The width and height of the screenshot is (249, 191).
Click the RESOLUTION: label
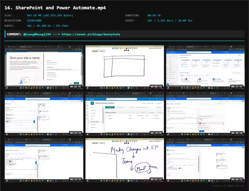pos(13,21)
